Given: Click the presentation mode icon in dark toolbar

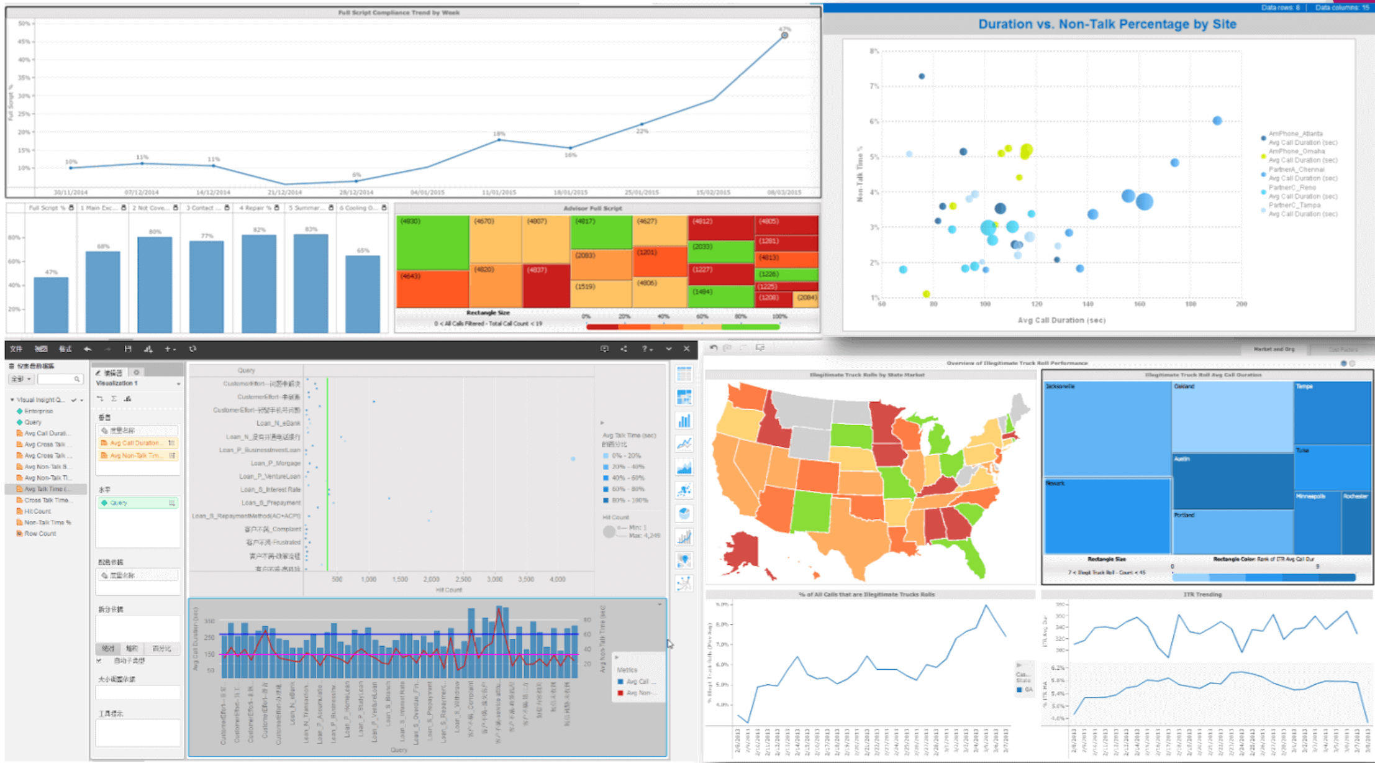Looking at the screenshot, I should (604, 349).
